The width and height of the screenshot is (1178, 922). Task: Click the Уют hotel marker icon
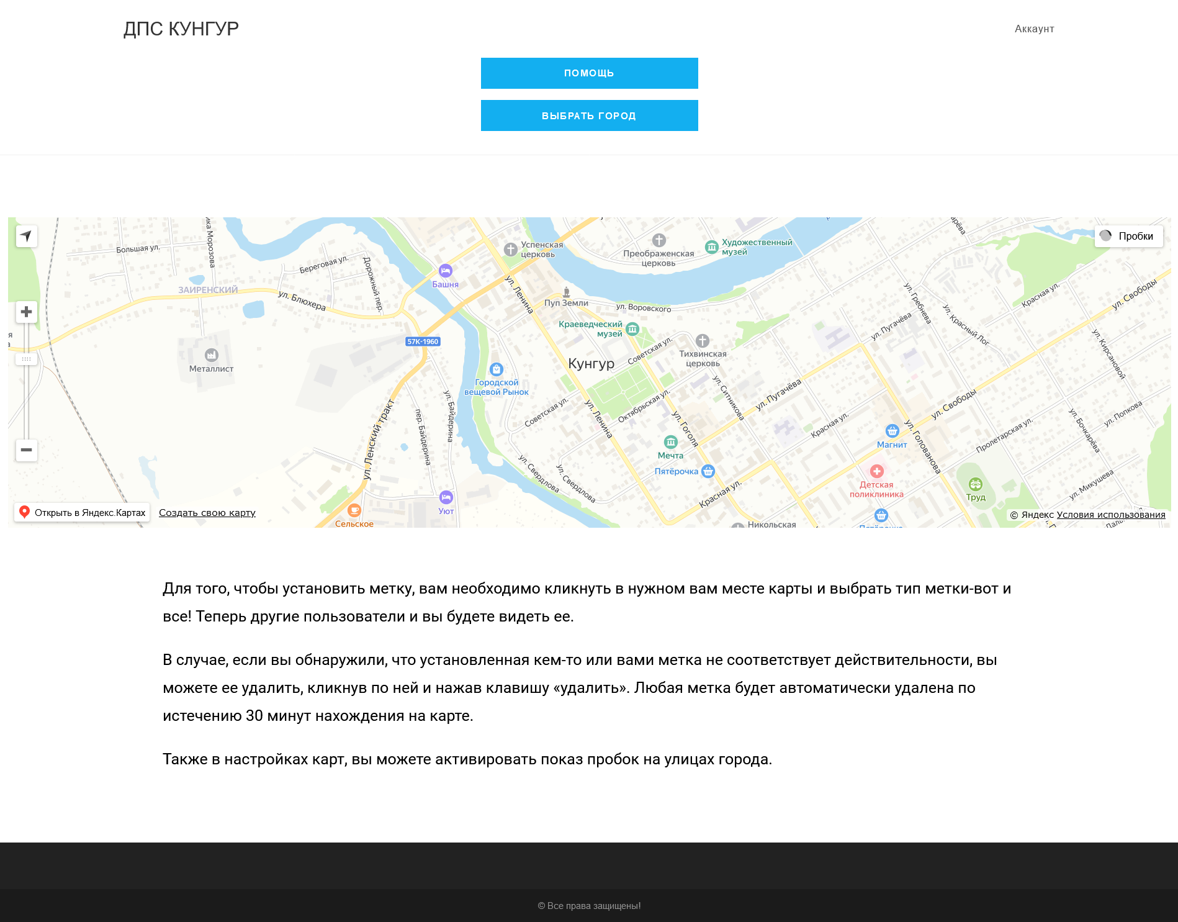(x=446, y=497)
